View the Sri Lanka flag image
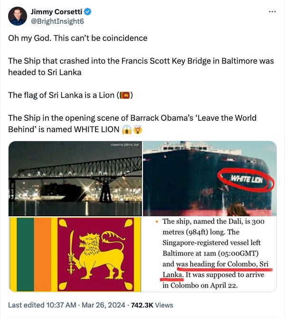Screen dimensions: 285x318 [x=75, y=254]
